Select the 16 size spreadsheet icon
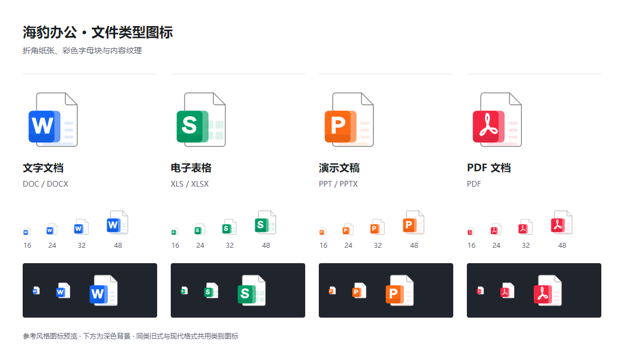Screen dimensions: 624x363 pos(175,231)
